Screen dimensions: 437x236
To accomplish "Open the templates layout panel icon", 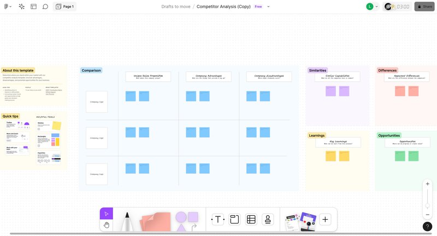I will 33,7.
